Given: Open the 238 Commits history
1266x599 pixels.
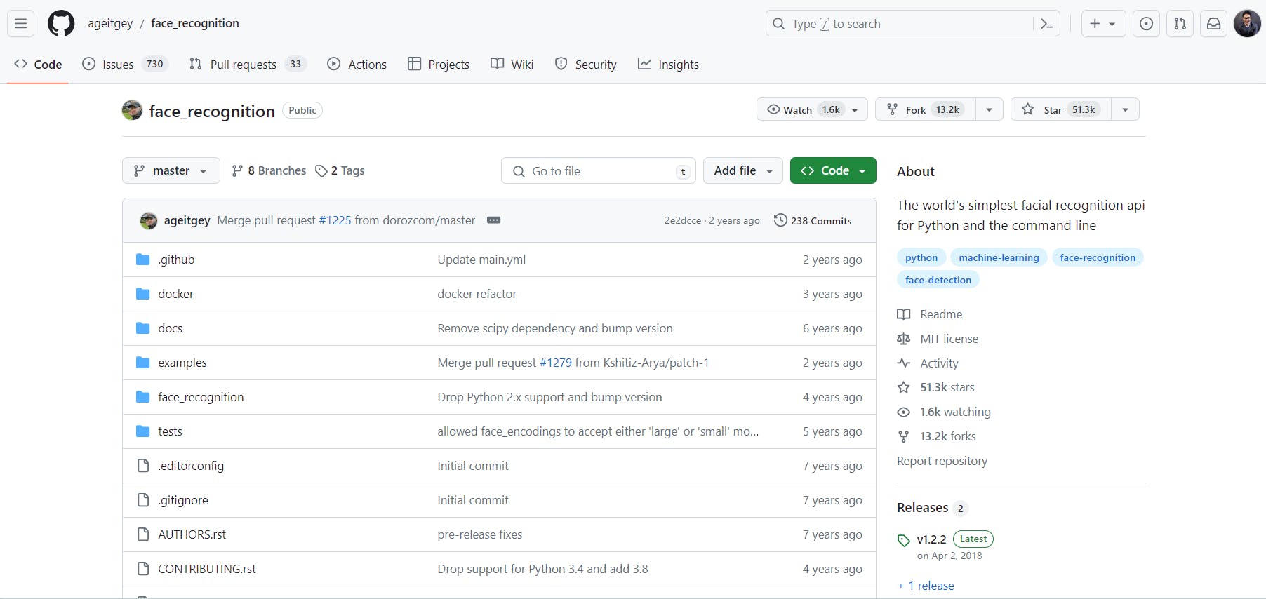Looking at the screenshot, I should tap(813, 220).
